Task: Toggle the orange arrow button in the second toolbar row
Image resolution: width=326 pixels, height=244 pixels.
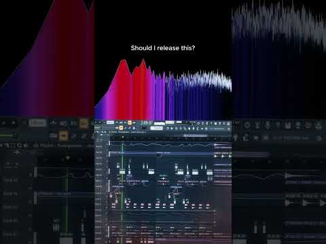Action: (121, 128)
